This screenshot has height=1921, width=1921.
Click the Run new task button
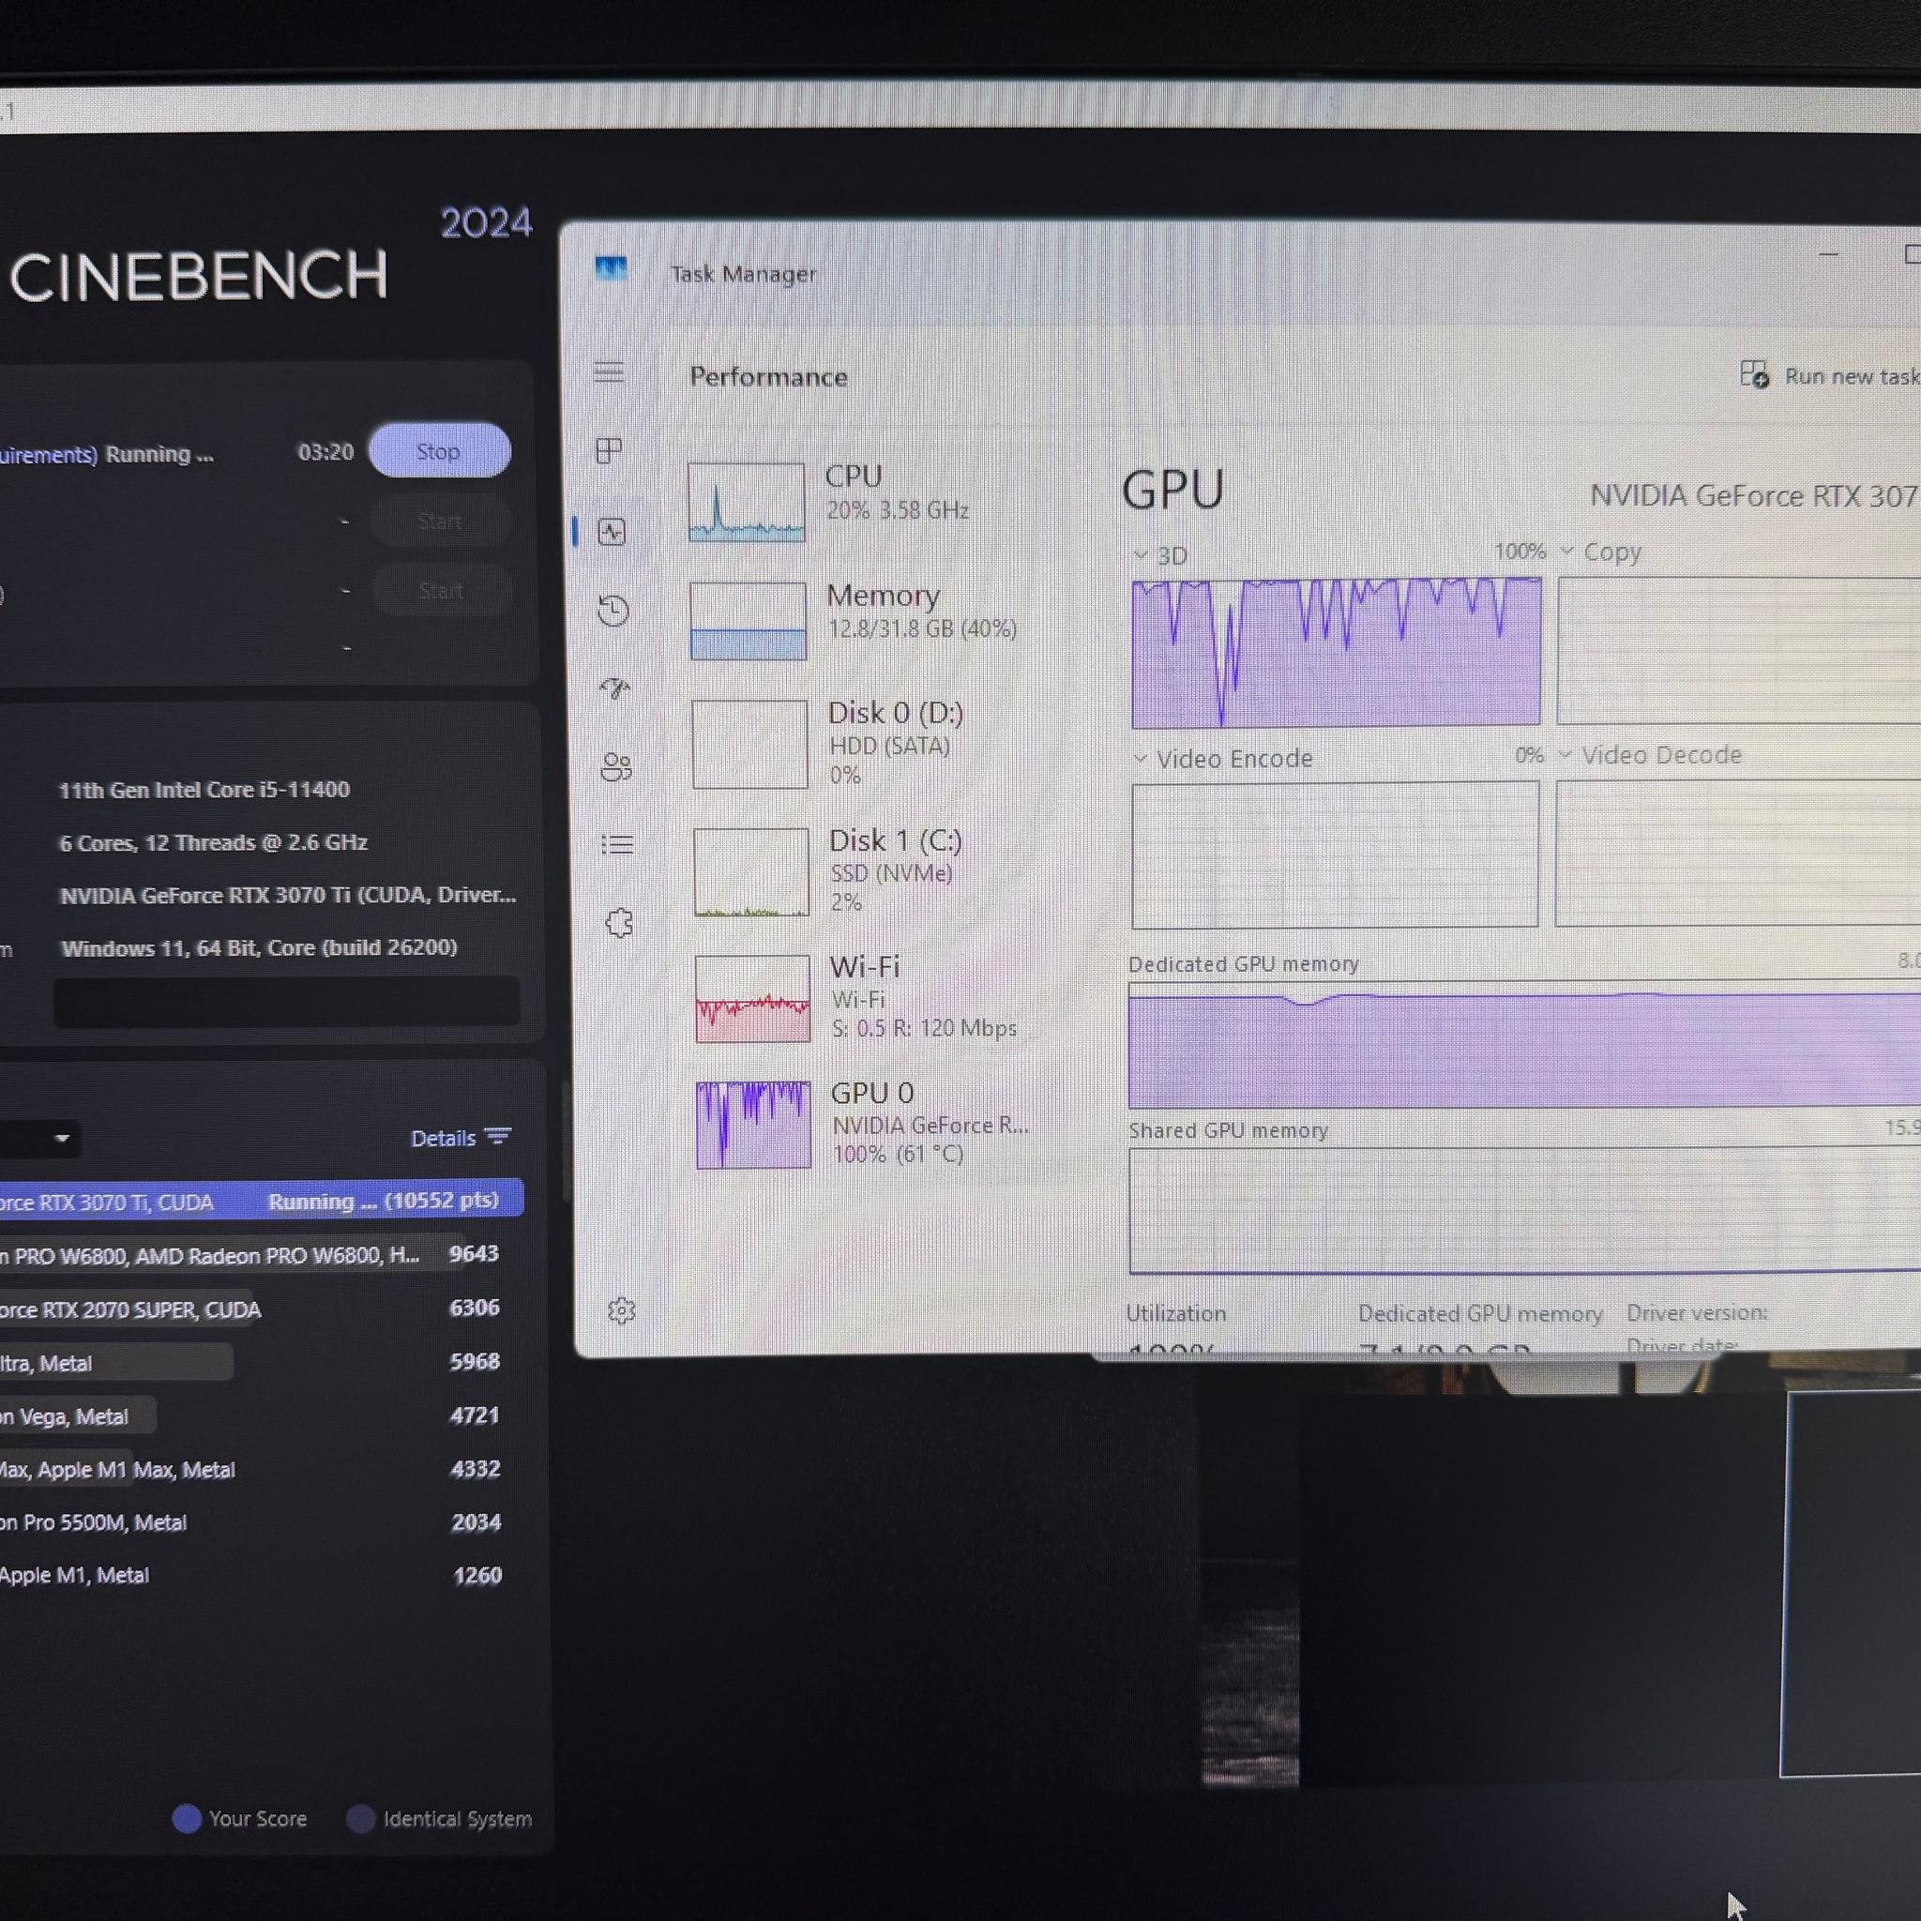tap(1829, 376)
